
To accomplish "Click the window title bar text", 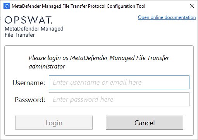I will click(x=78, y=6).
